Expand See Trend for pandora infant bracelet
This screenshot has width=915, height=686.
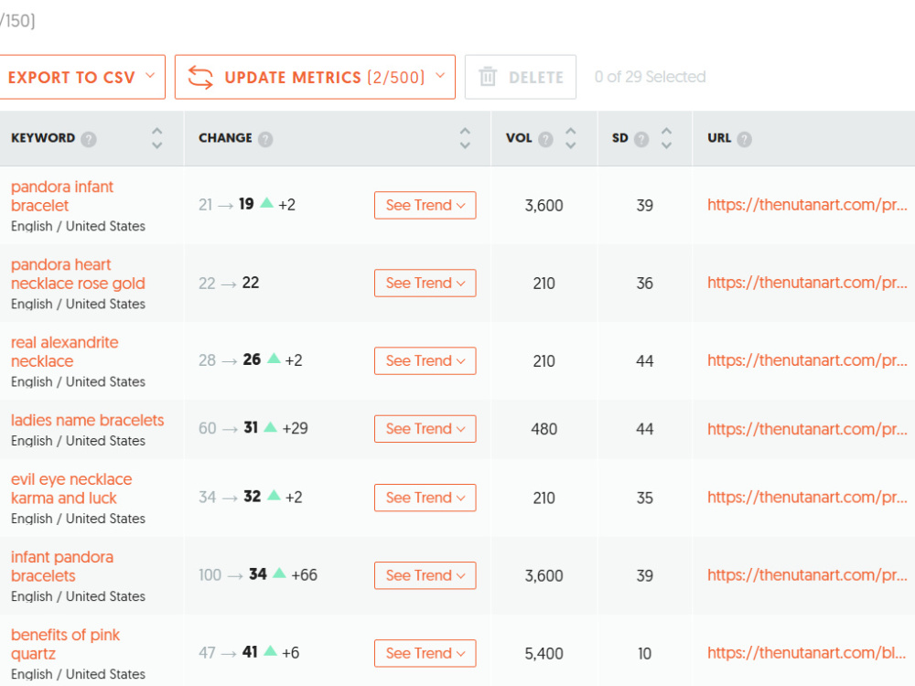(425, 205)
